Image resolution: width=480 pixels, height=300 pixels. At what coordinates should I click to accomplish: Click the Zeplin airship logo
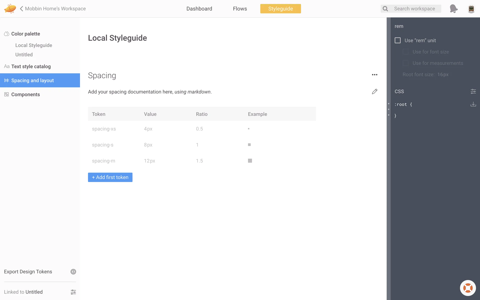[x=10, y=8]
